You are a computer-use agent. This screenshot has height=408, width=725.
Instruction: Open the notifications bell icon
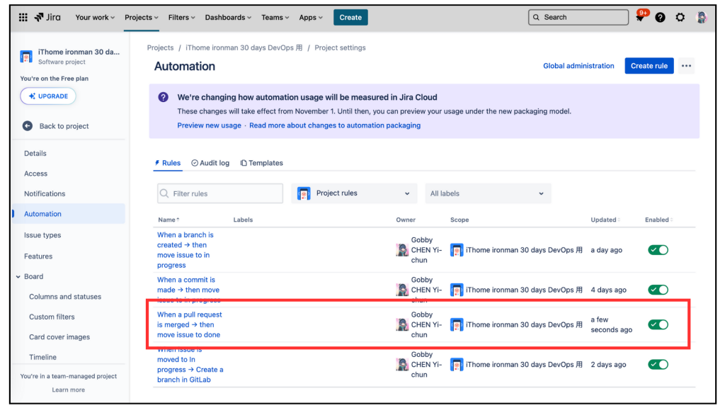coord(640,18)
